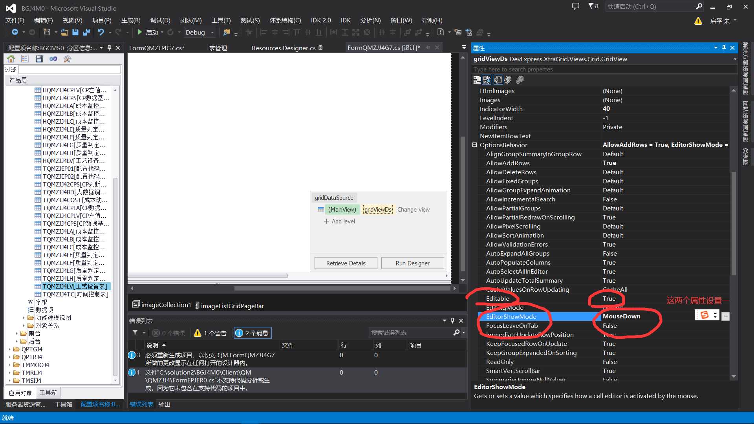Switch to Resources.Designer.cs tab
This screenshot has height=424, width=754.
point(284,48)
